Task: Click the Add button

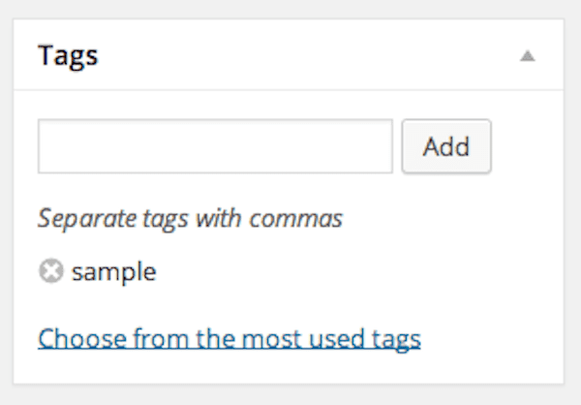Action: point(446,146)
